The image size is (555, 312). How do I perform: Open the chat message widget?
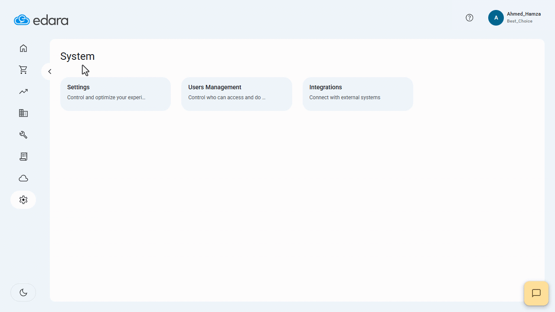coord(536,293)
